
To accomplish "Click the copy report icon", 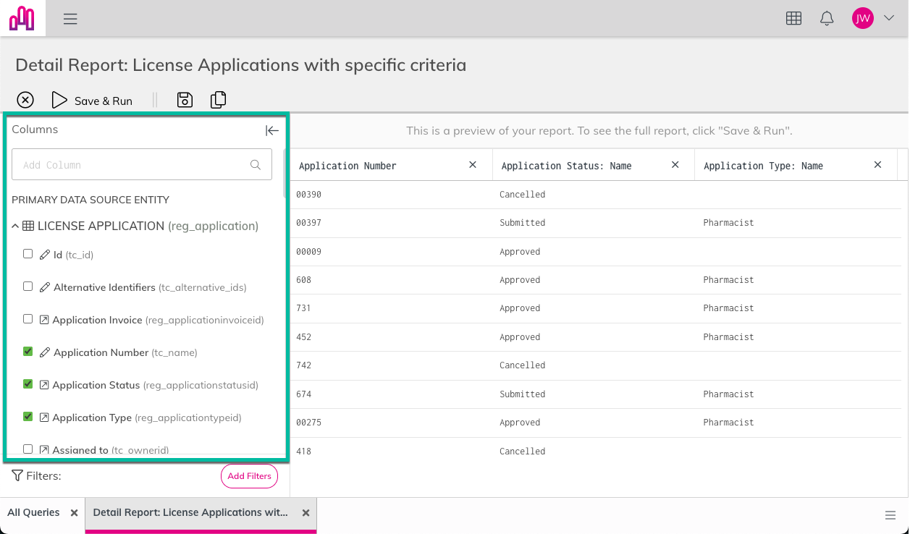I will pyautogui.click(x=218, y=100).
